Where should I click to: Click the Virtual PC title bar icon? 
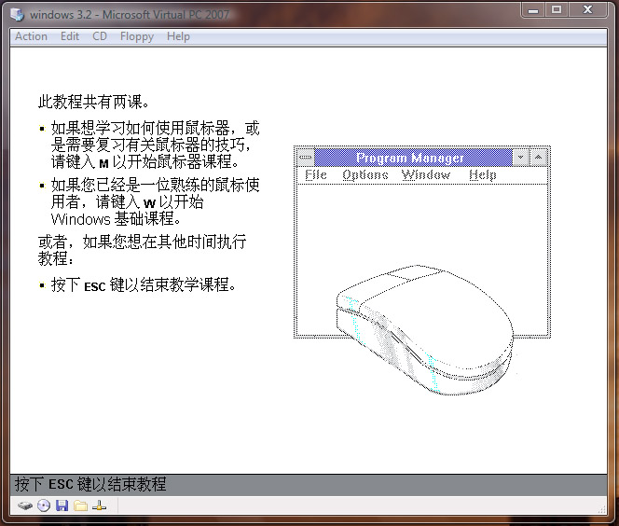click(17, 15)
